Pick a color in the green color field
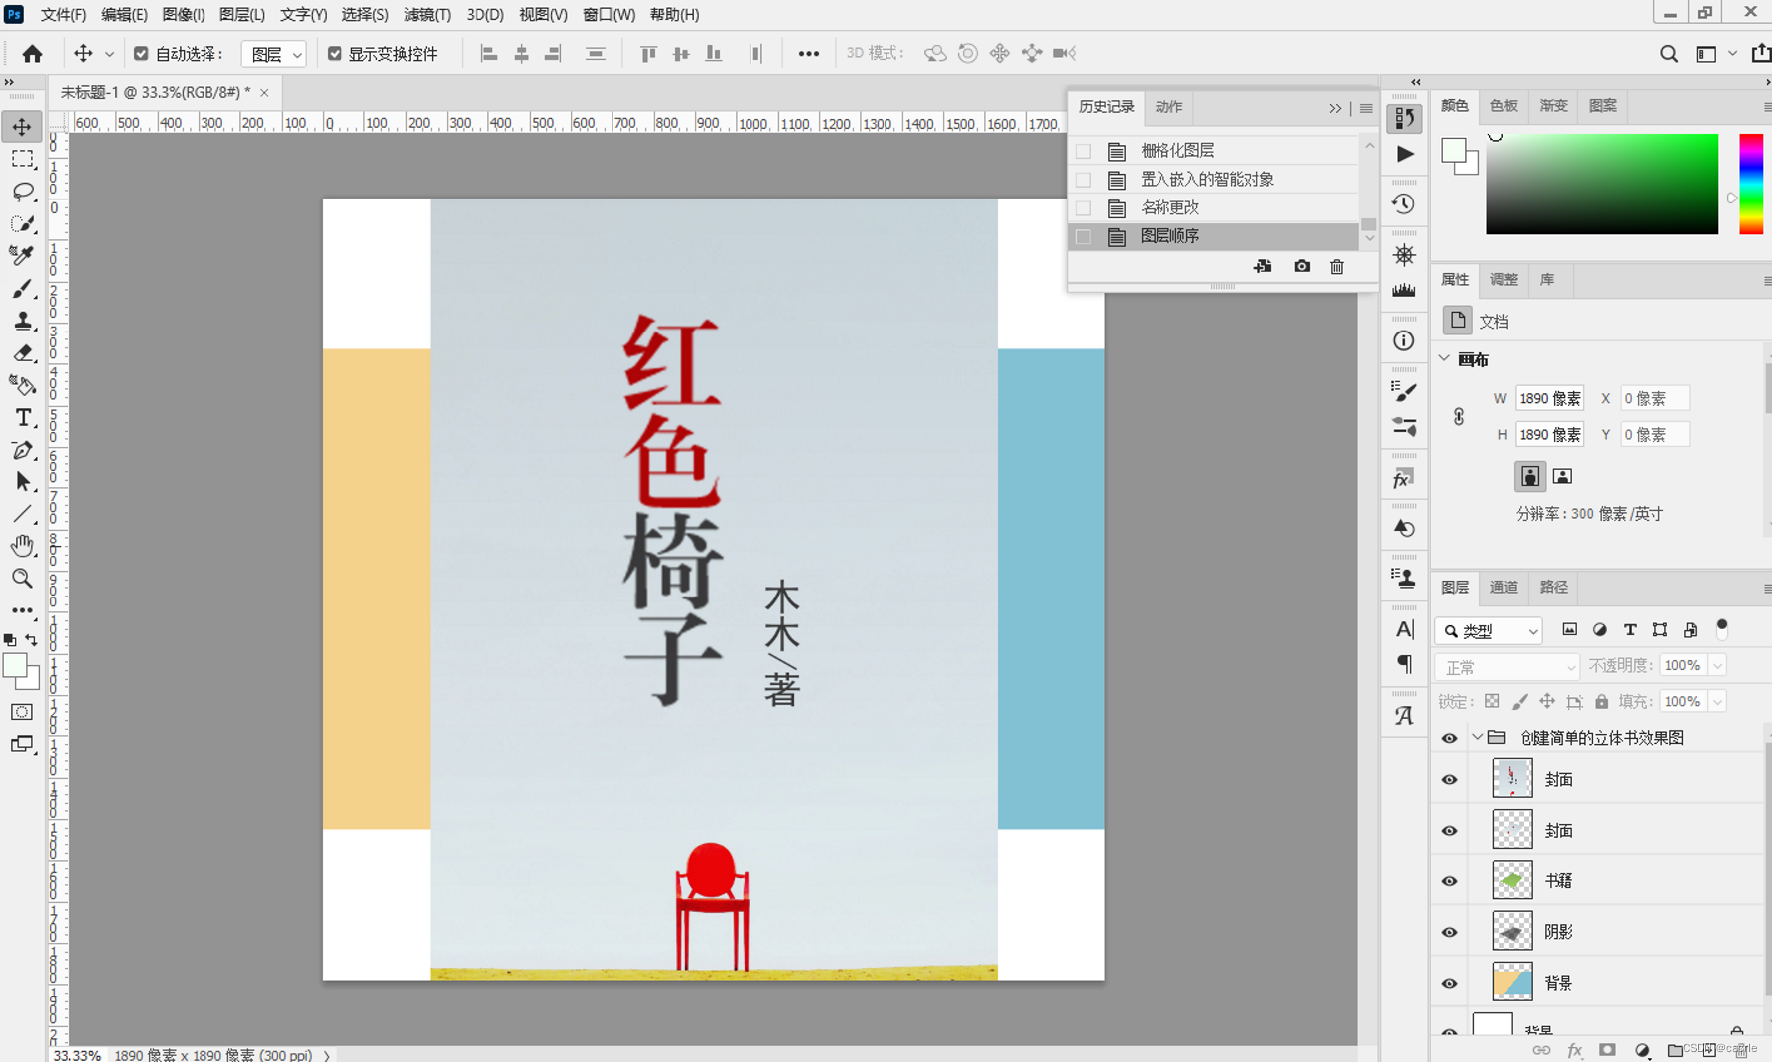 (1602, 185)
